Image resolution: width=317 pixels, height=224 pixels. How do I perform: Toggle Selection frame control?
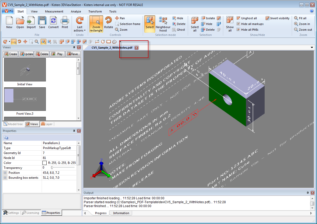tap(128, 24)
